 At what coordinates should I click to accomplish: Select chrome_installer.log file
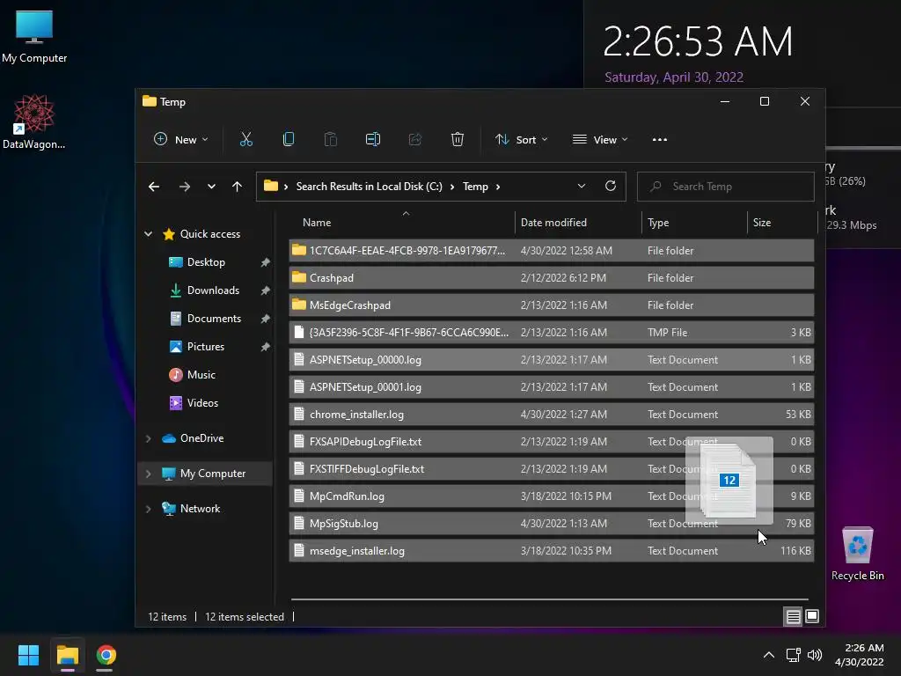click(552, 415)
